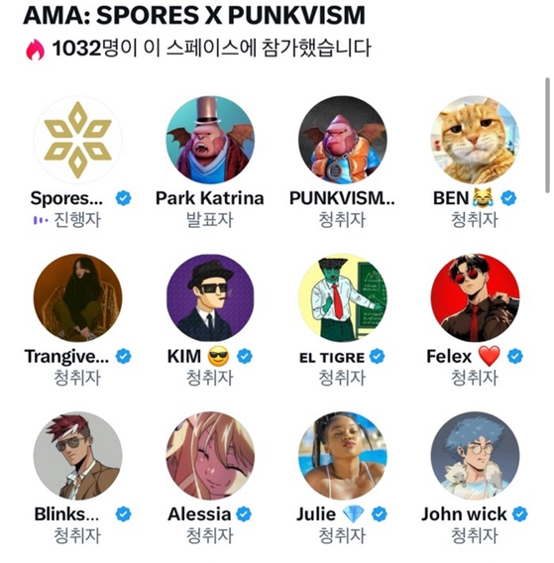Image resolution: width=554 pixels, height=563 pixels.
Task: Click the verified badge next to Julie
Action: tap(380, 514)
